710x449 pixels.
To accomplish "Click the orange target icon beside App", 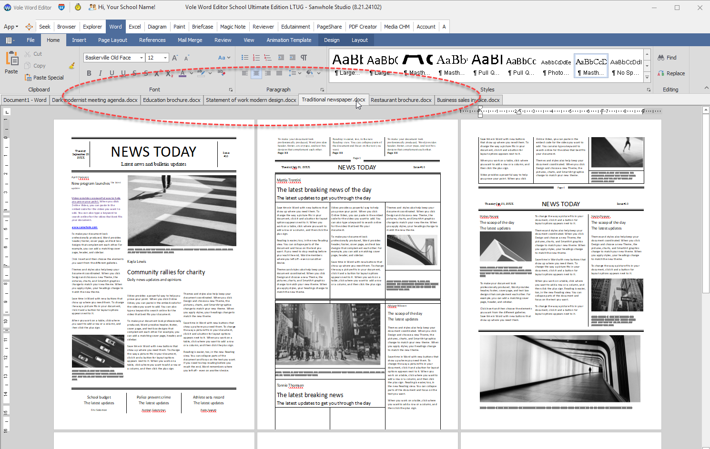I will click(29, 27).
